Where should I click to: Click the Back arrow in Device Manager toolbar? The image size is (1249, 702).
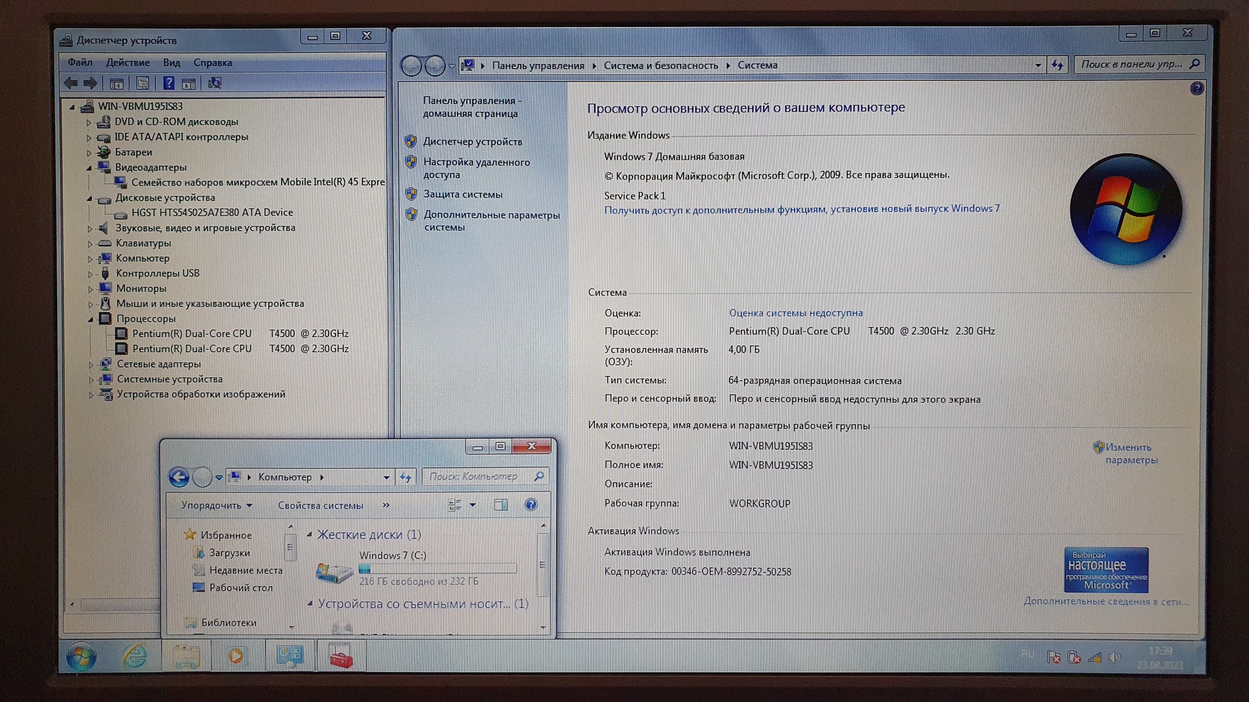(71, 83)
